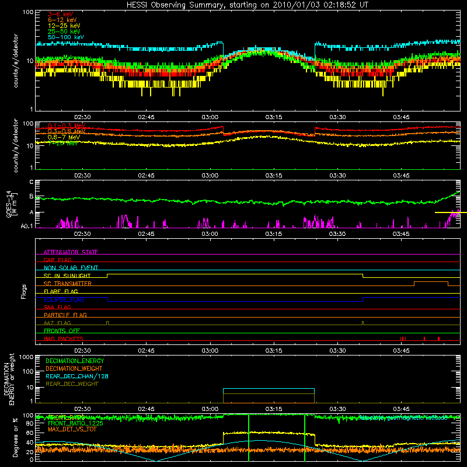Viewport: 467px width, 467px height.
Task: Click the FRONT_RATIO_1225 legend entry
Action: [x=75, y=423]
